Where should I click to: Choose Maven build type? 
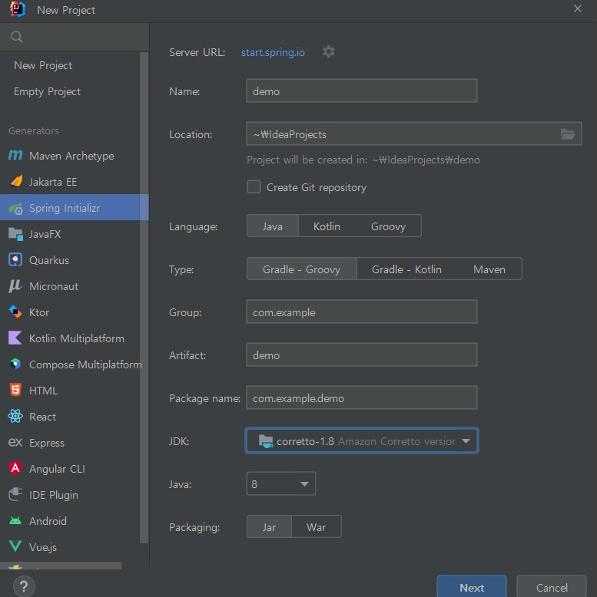point(489,269)
